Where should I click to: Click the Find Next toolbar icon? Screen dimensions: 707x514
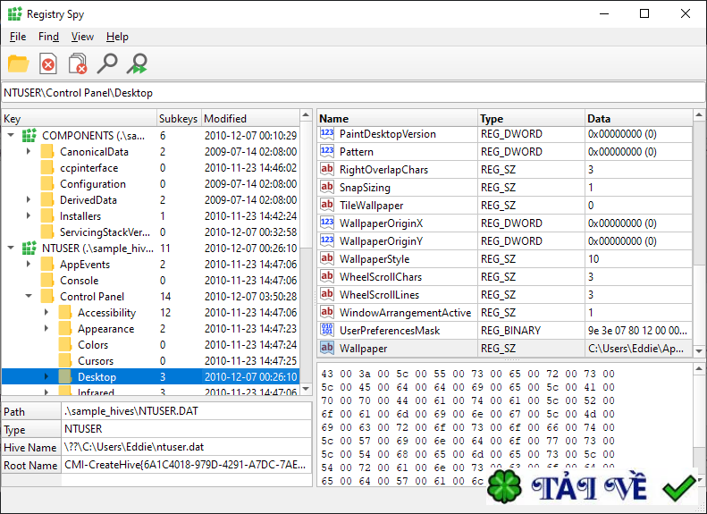(x=137, y=63)
